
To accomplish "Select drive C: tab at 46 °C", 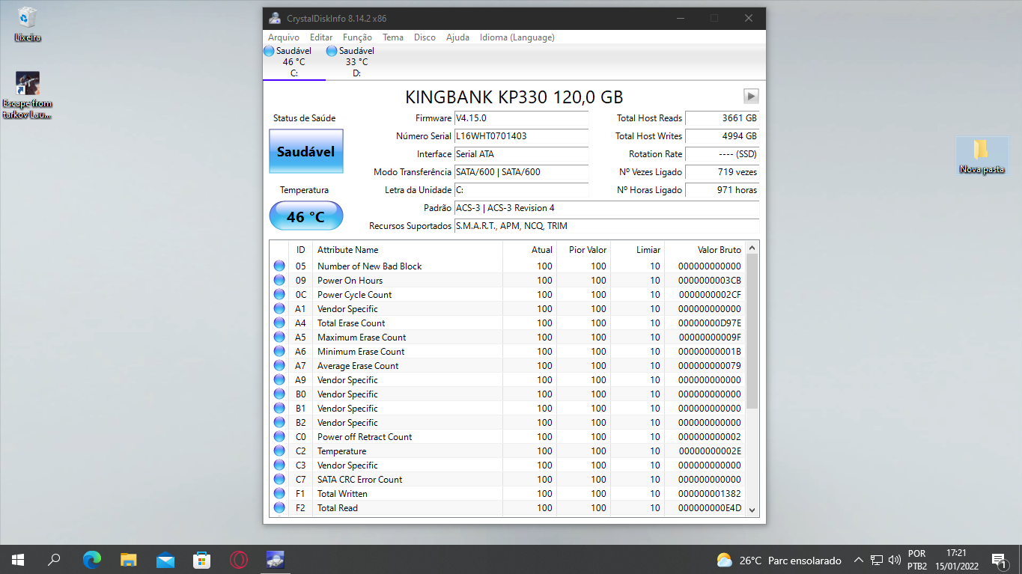I will point(293,62).
